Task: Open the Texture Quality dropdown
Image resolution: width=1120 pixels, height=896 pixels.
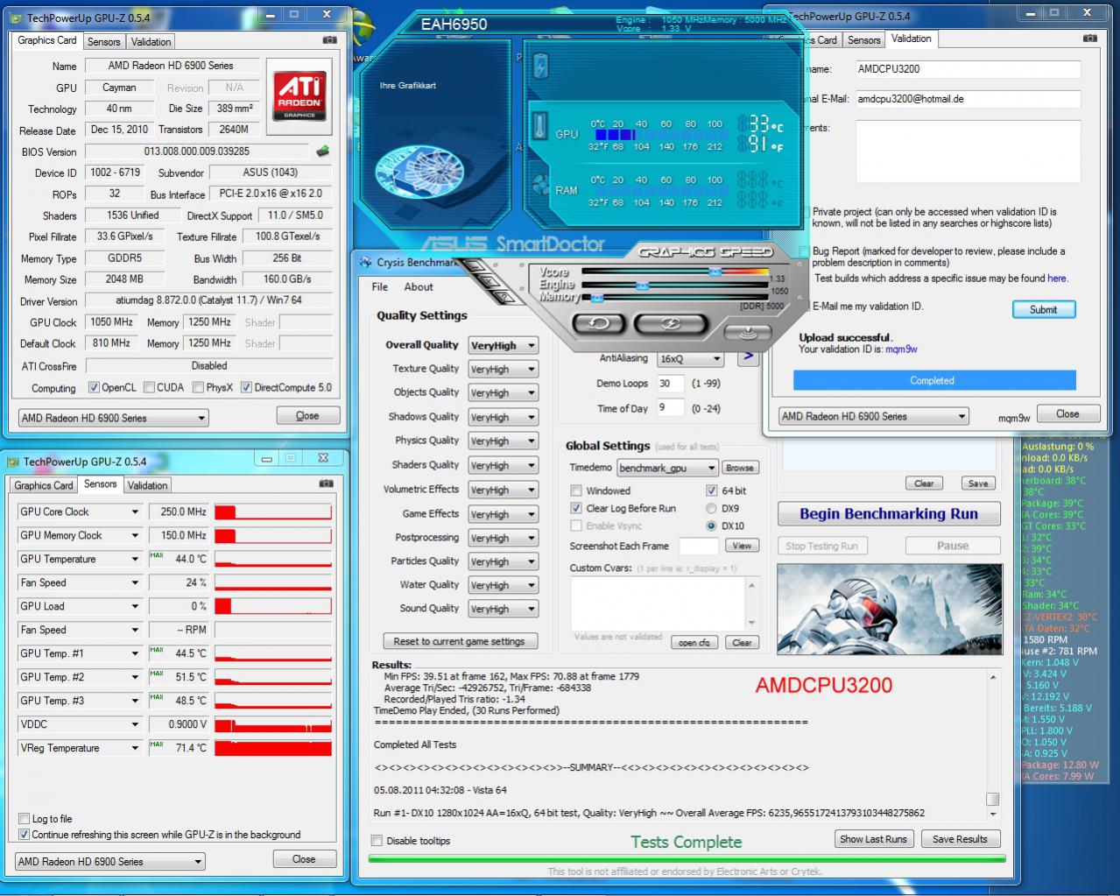Action: (503, 370)
